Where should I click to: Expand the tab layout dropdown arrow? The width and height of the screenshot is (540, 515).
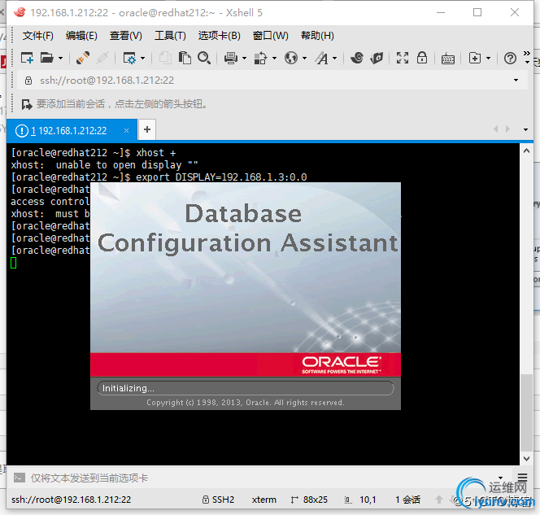coord(488,59)
